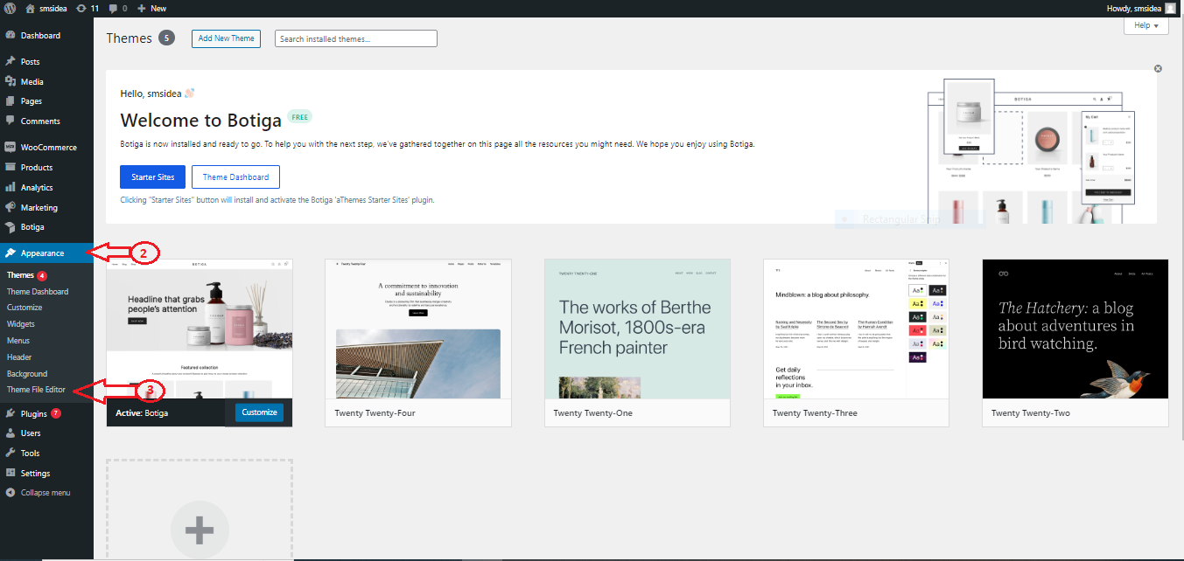1184x561 pixels.
Task: Click the Theme Dashboard button in welcome panel
Action: tap(236, 177)
